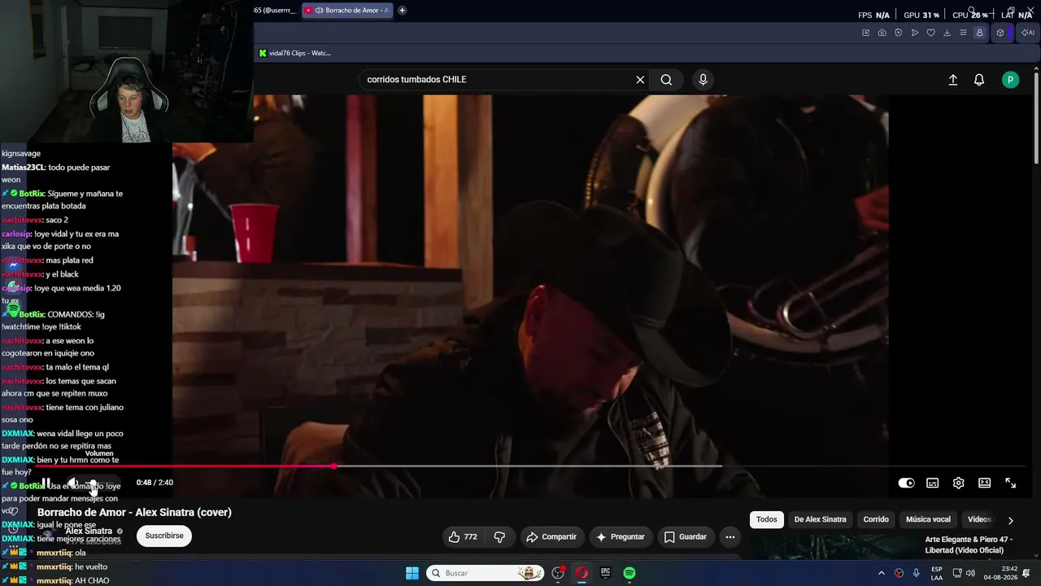This screenshot has height=586, width=1041.
Task: Open the ESP LAA language switcher
Action: 937,573
